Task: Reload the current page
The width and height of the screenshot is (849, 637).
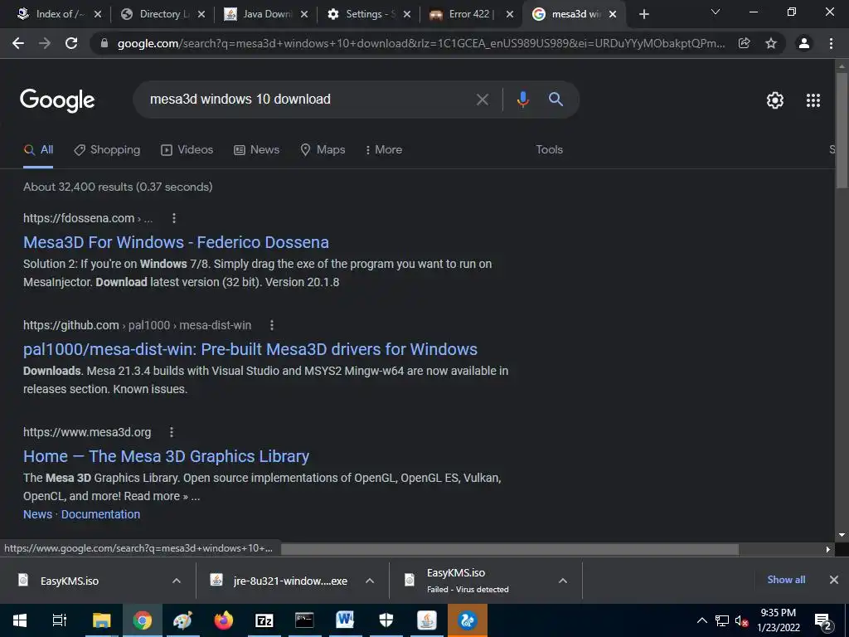Action: 71,43
